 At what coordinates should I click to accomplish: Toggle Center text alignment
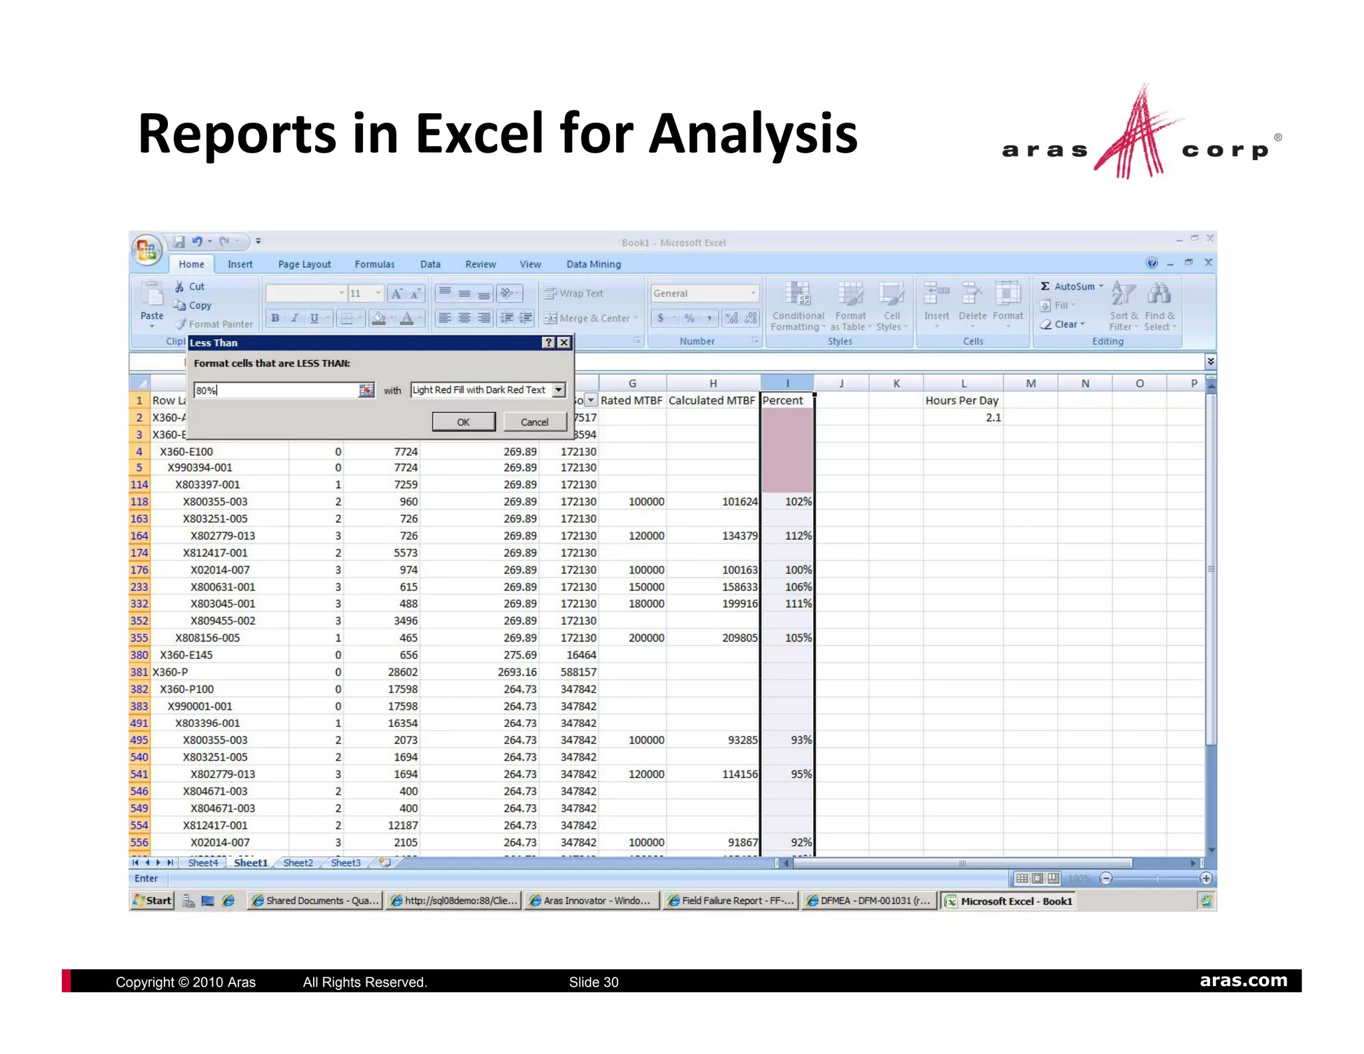(x=465, y=318)
